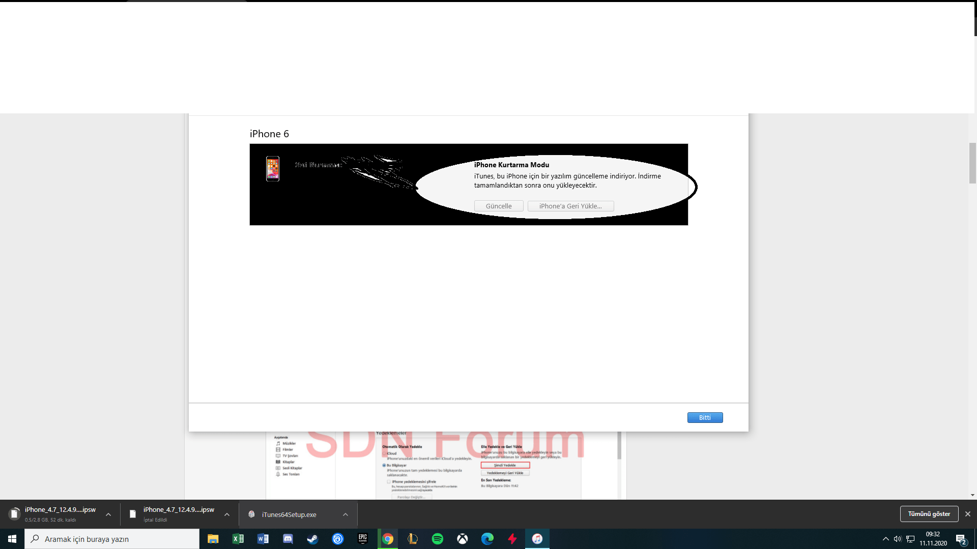
Task: Open Xbox app in taskbar
Action: click(x=462, y=539)
